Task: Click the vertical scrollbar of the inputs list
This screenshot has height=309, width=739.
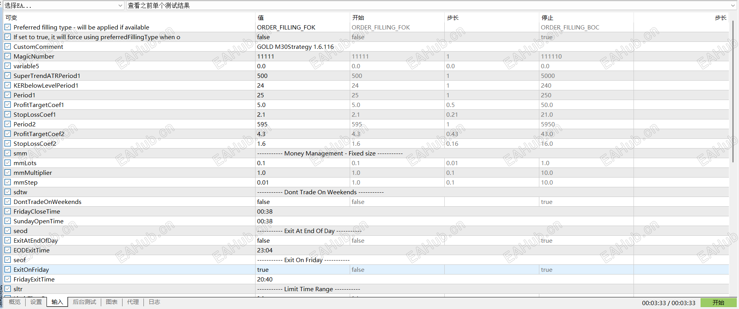Action: (x=732, y=91)
